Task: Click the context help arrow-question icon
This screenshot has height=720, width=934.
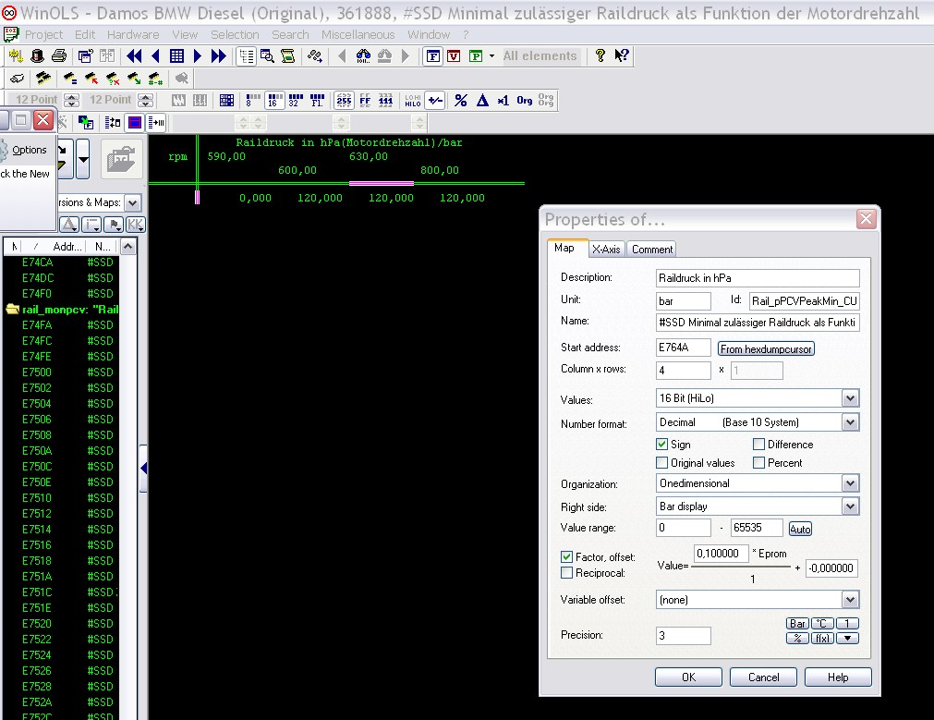Action: [621, 55]
